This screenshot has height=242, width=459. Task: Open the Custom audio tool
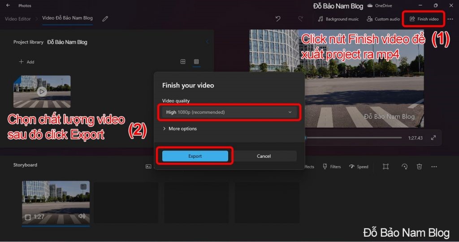383,19
